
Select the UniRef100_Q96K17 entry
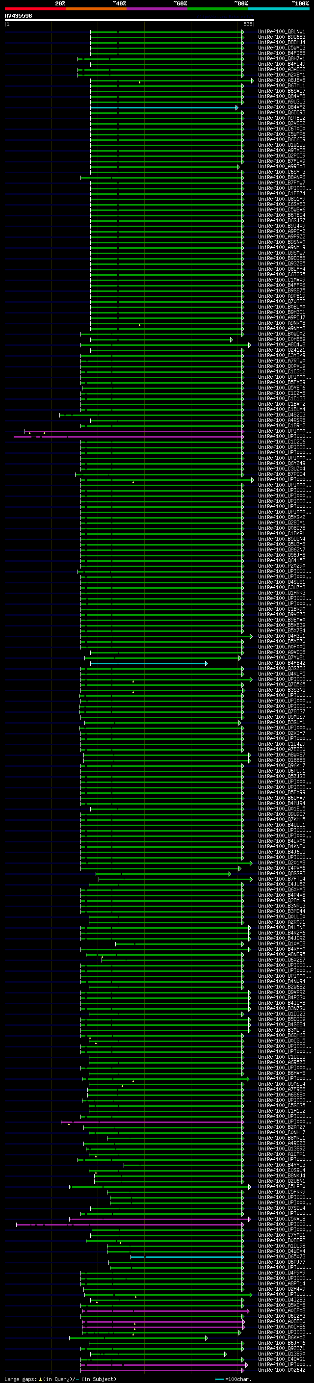point(282,766)
